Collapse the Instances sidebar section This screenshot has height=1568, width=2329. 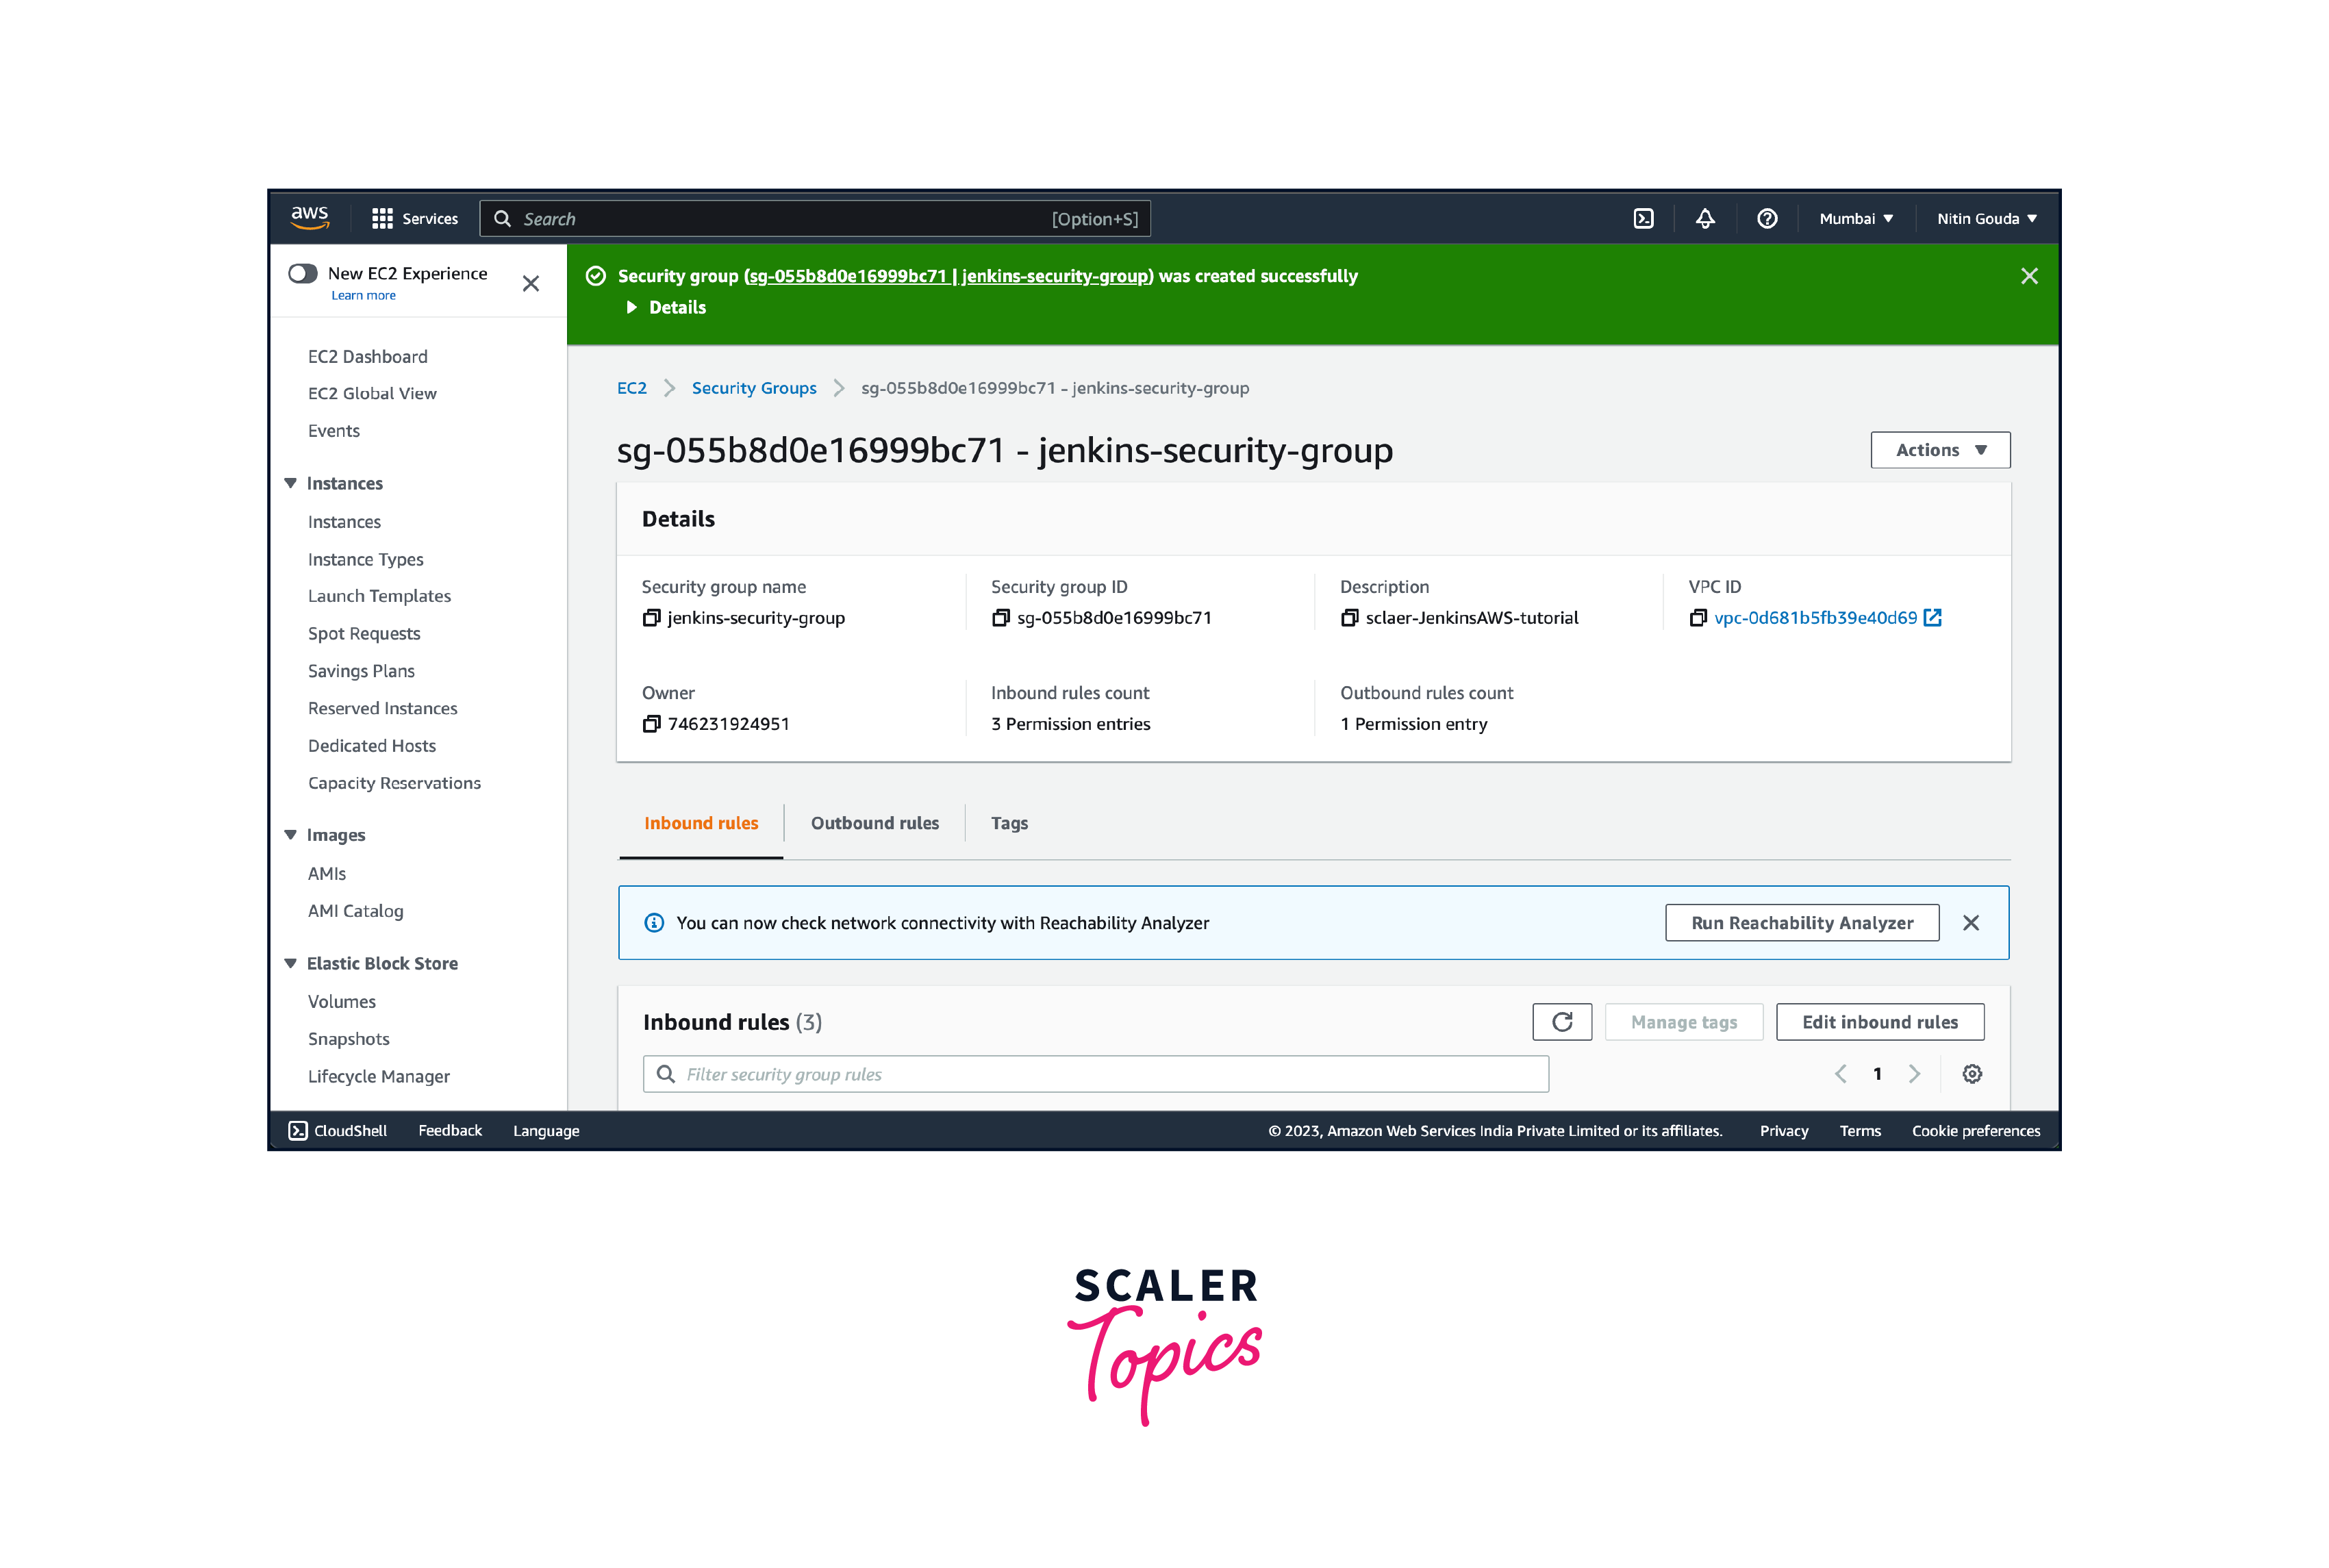(290, 483)
